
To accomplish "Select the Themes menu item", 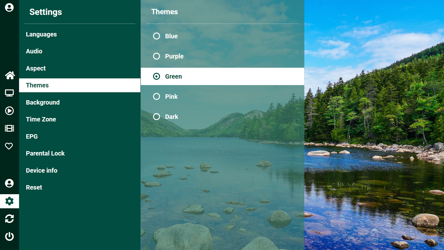I will coord(80,85).
